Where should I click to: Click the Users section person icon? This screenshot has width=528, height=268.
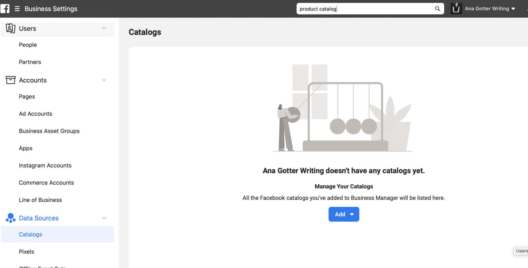click(11, 28)
